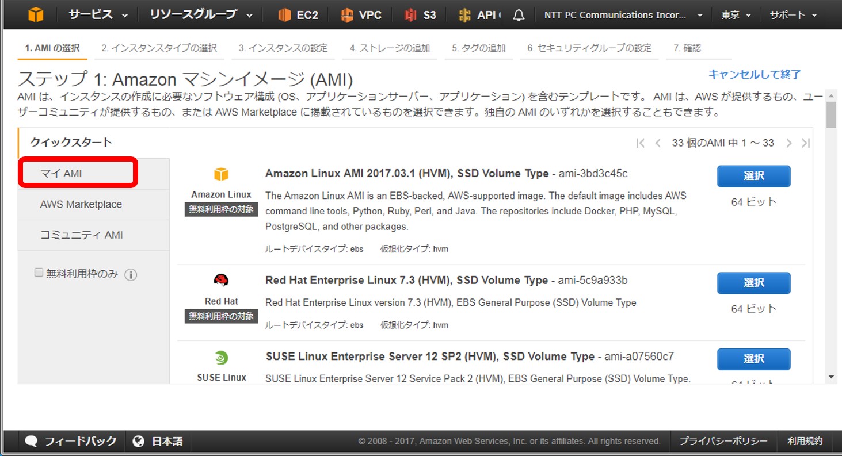Select the SUSE Linux Enterprise Server 選択 button
The width and height of the screenshot is (842, 456).
753,359
